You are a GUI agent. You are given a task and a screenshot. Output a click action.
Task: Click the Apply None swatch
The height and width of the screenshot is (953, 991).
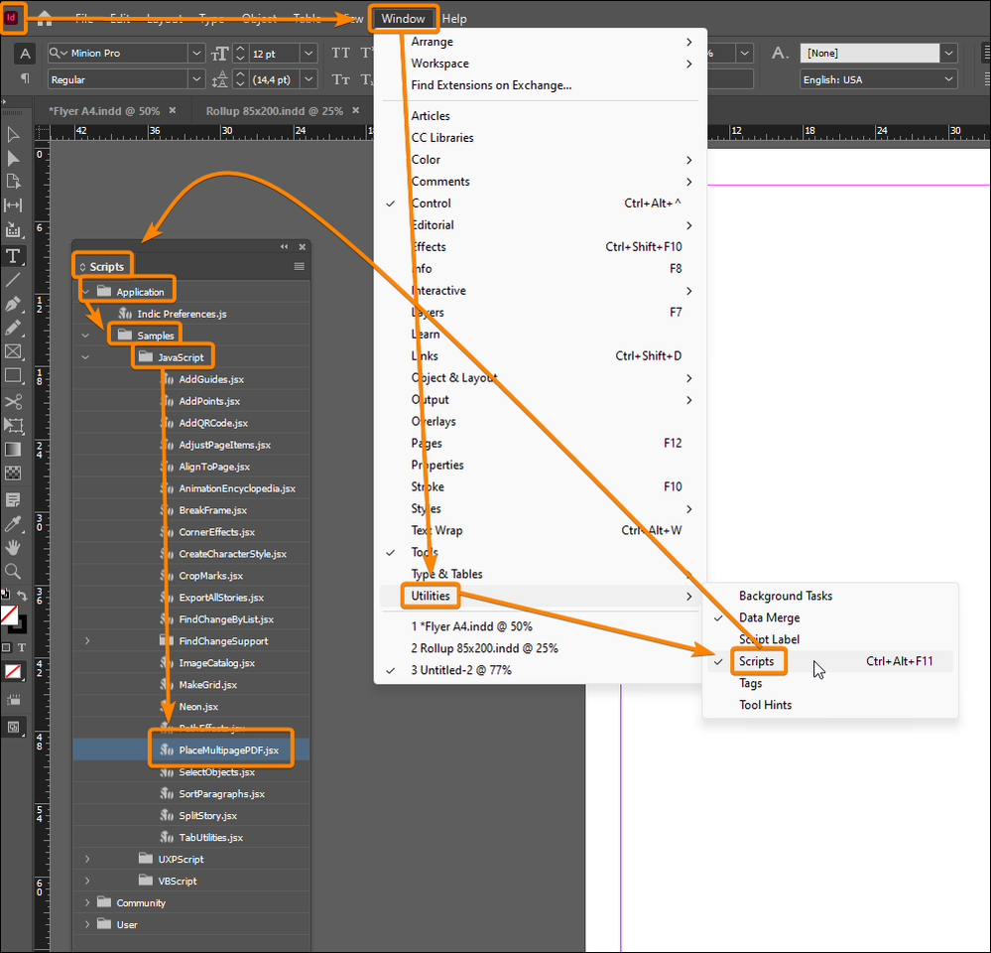point(13,671)
